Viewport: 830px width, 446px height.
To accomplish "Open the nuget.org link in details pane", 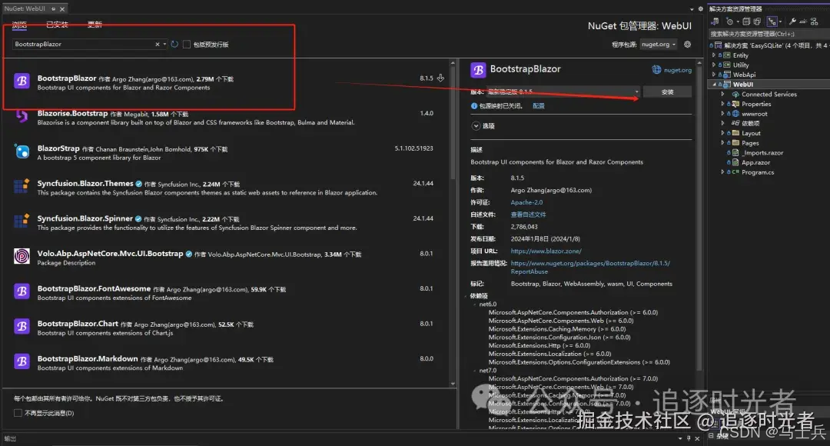I will [678, 70].
